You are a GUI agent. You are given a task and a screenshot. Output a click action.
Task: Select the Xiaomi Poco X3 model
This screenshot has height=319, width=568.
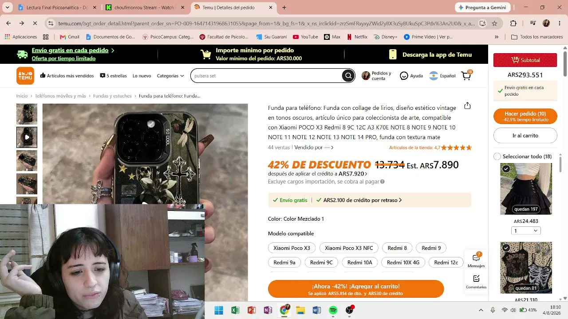coord(292,248)
